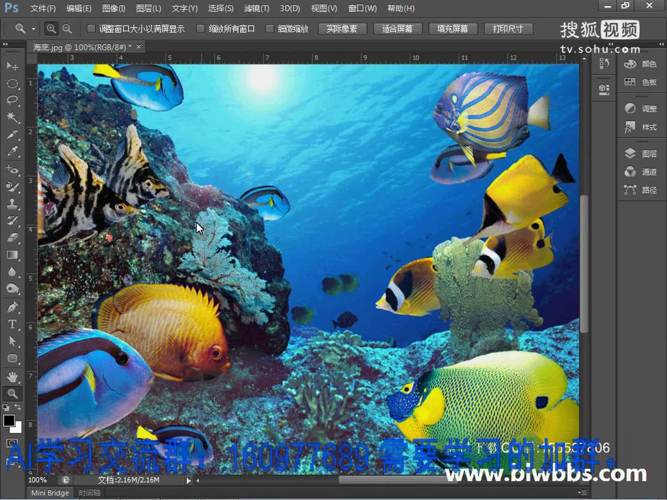Image resolution: width=667 pixels, height=500 pixels.
Task: Select the Crop tool
Action: click(x=13, y=134)
